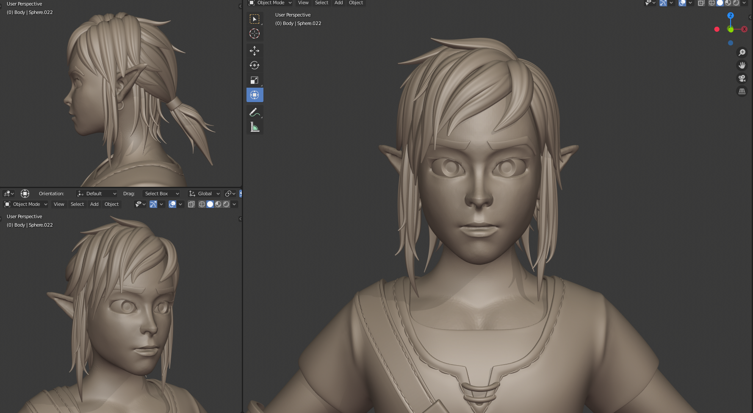Switch perspective/orthographic with the grid button

pos(742,91)
